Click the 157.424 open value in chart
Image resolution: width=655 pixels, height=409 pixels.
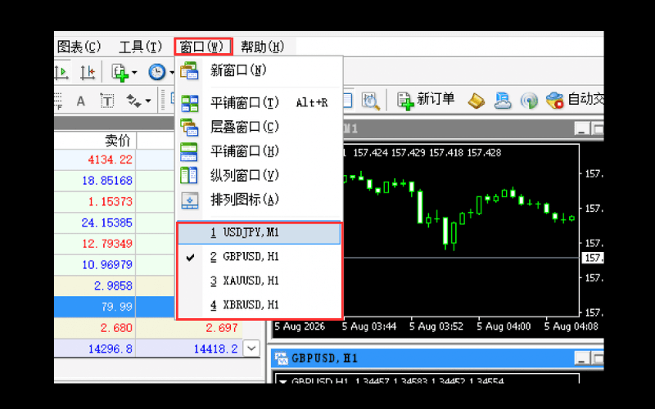click(x=371, y=153)
